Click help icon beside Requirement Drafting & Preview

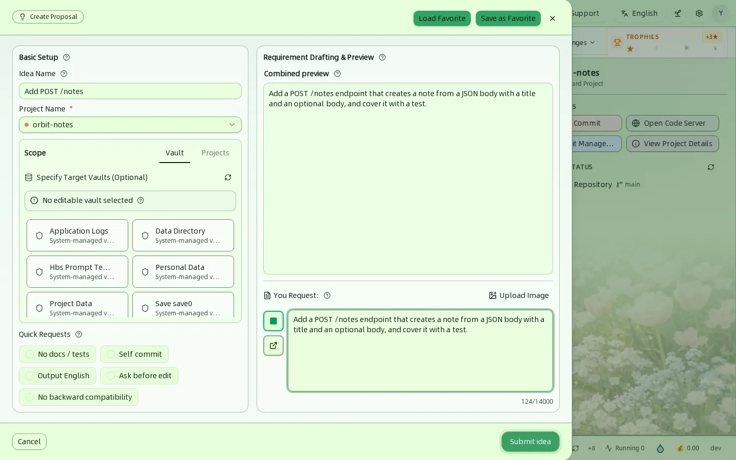coord(382,57)
